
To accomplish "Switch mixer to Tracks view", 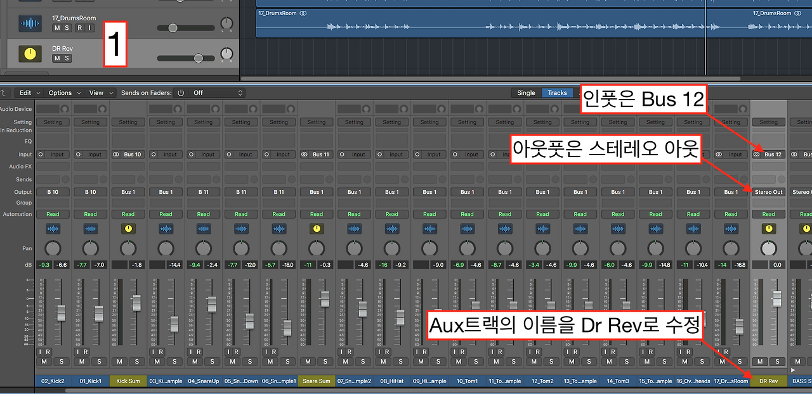I will tap(557, 92).
